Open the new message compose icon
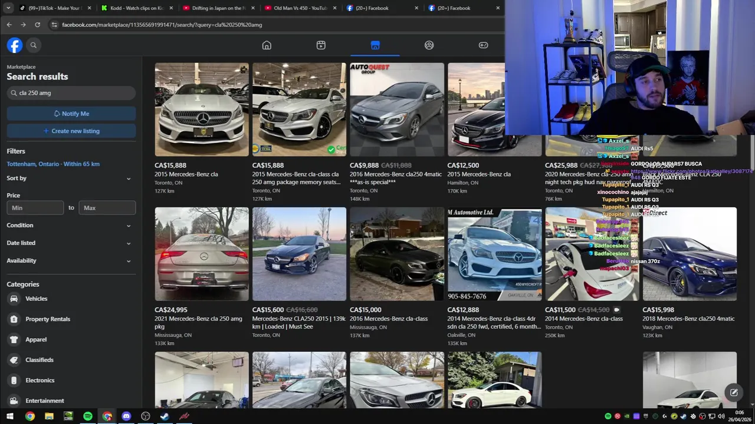The width and height of the screenshot is (755, 424). 734,393
